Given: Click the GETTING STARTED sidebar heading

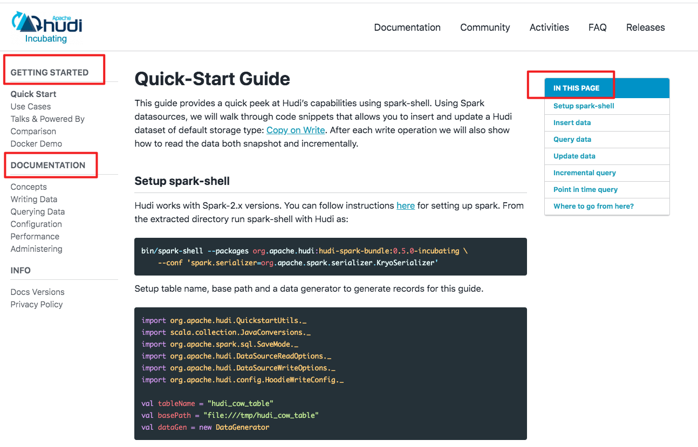Looking at the screenshot, I should click(50, 72).
